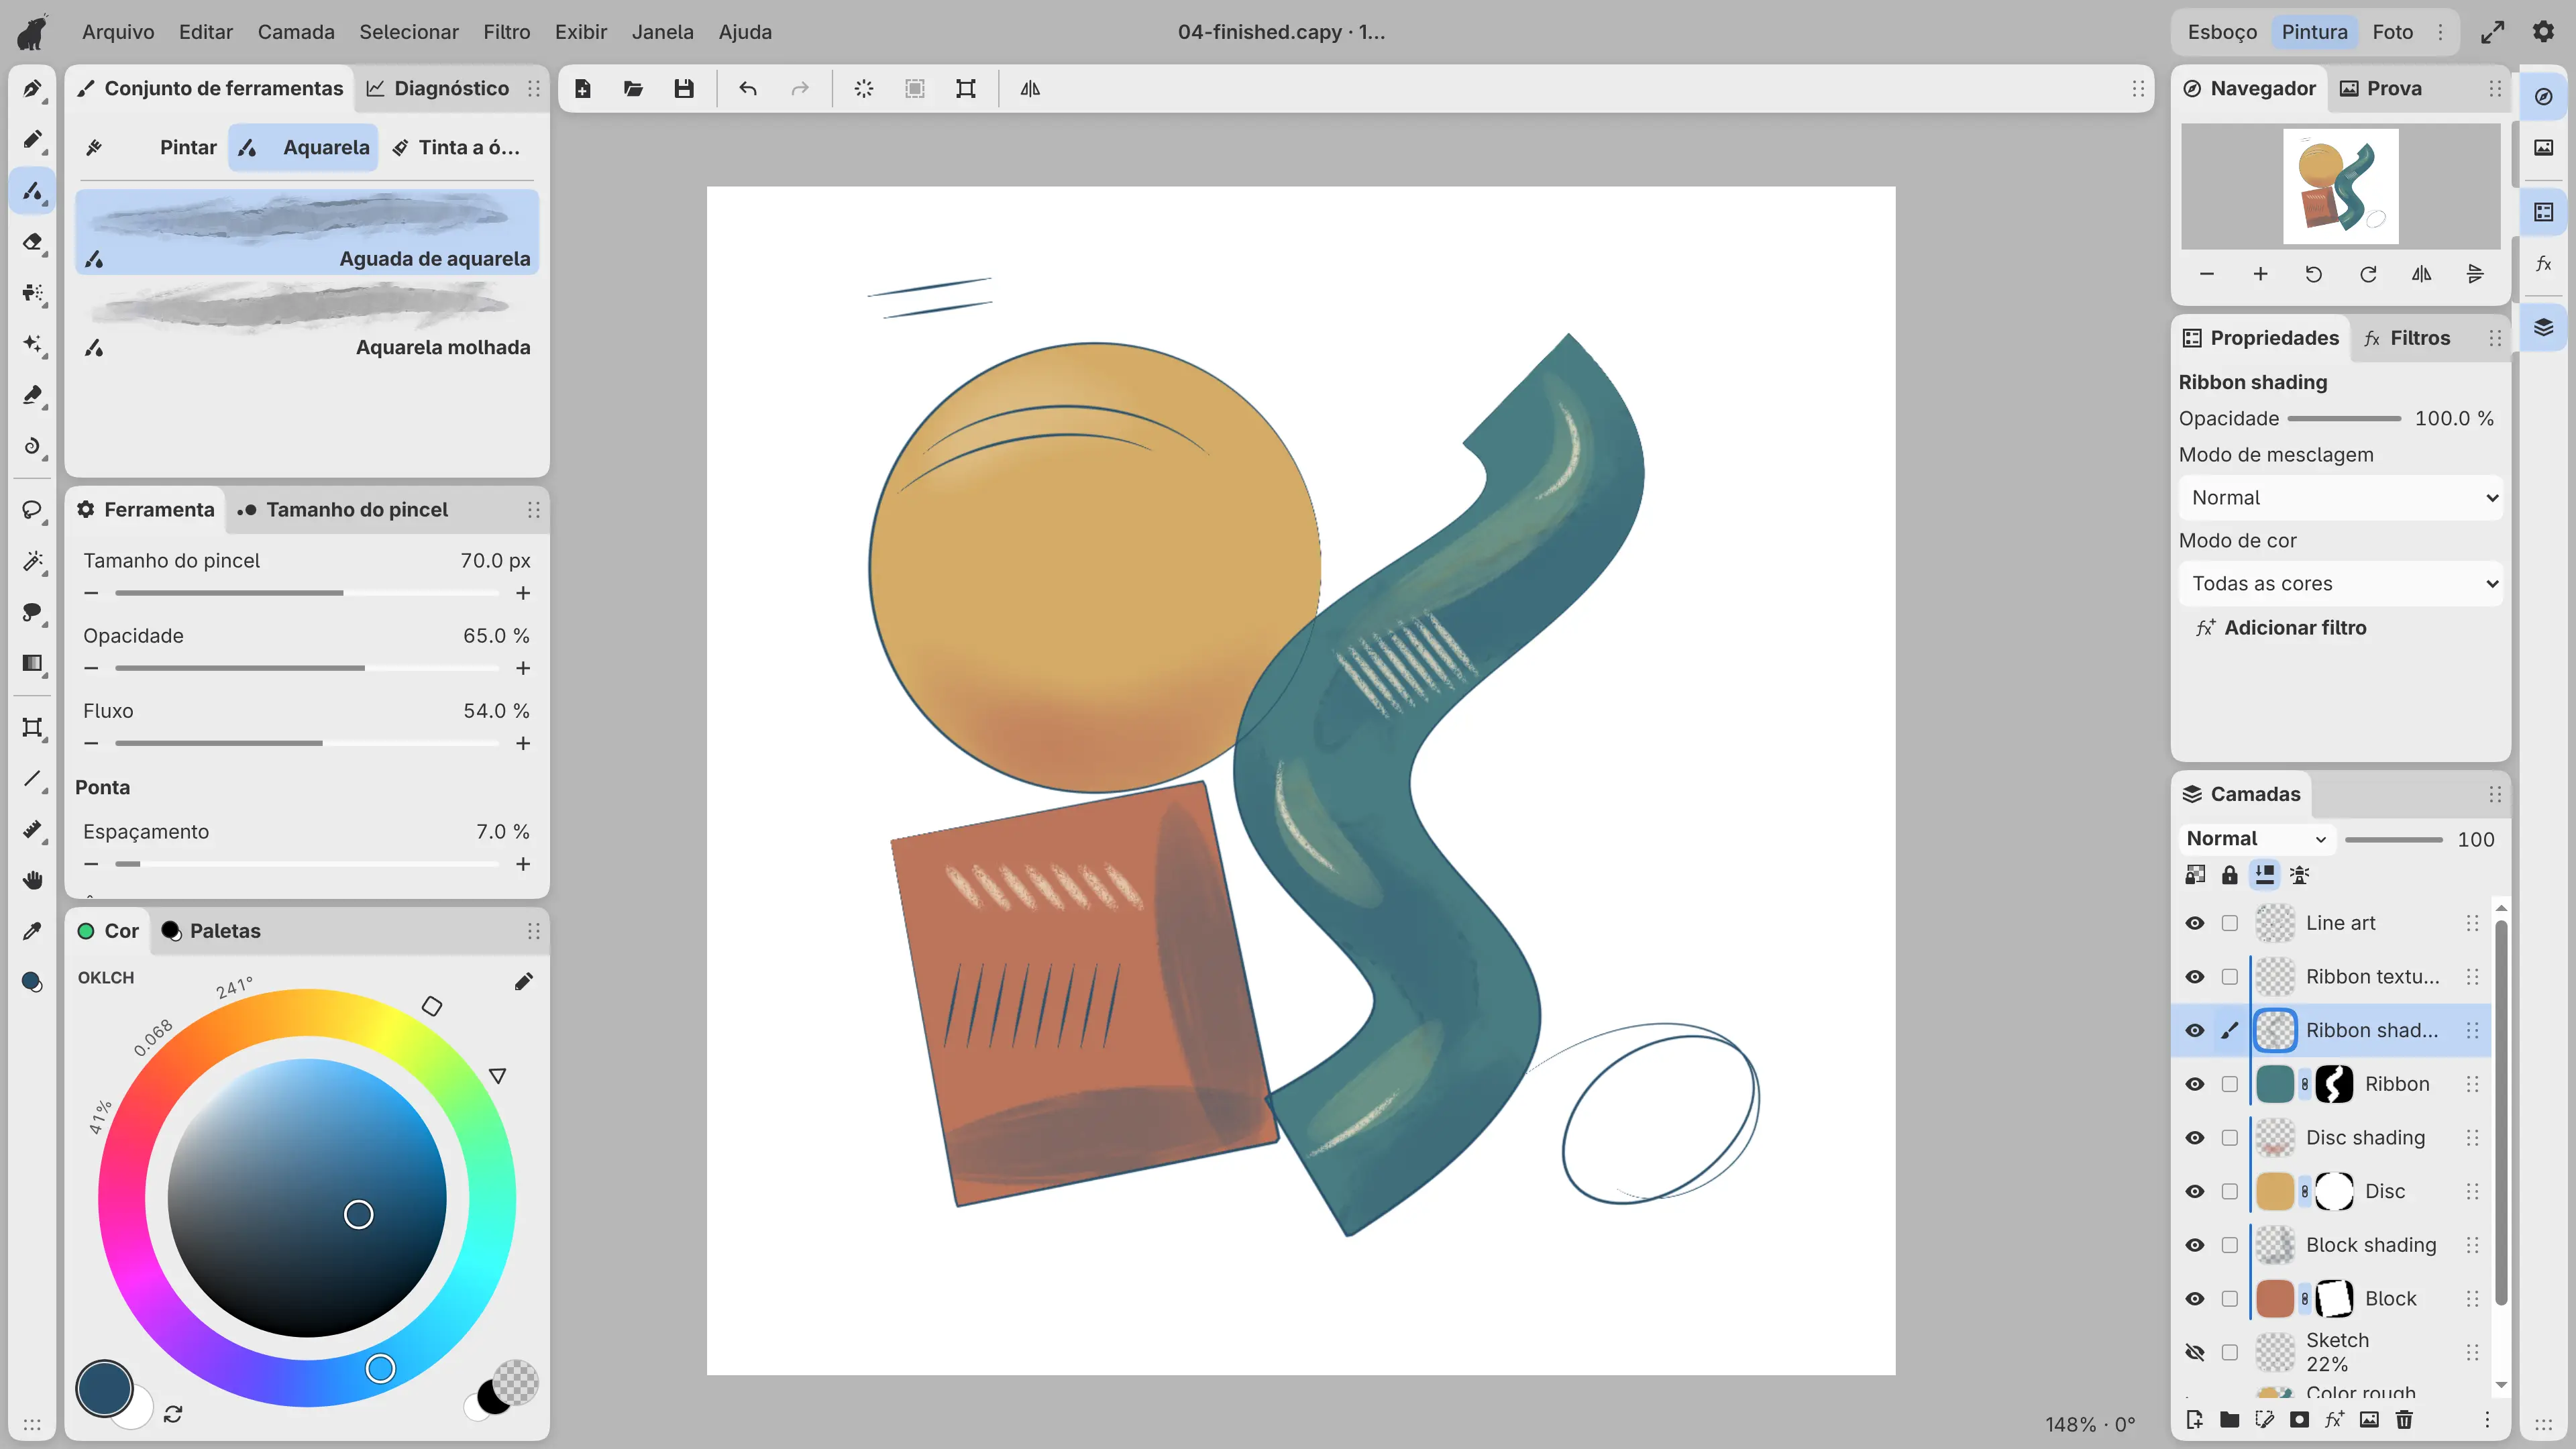
Task: Click rotate view clockwise icon in navigator
Action: point(2368,274)
